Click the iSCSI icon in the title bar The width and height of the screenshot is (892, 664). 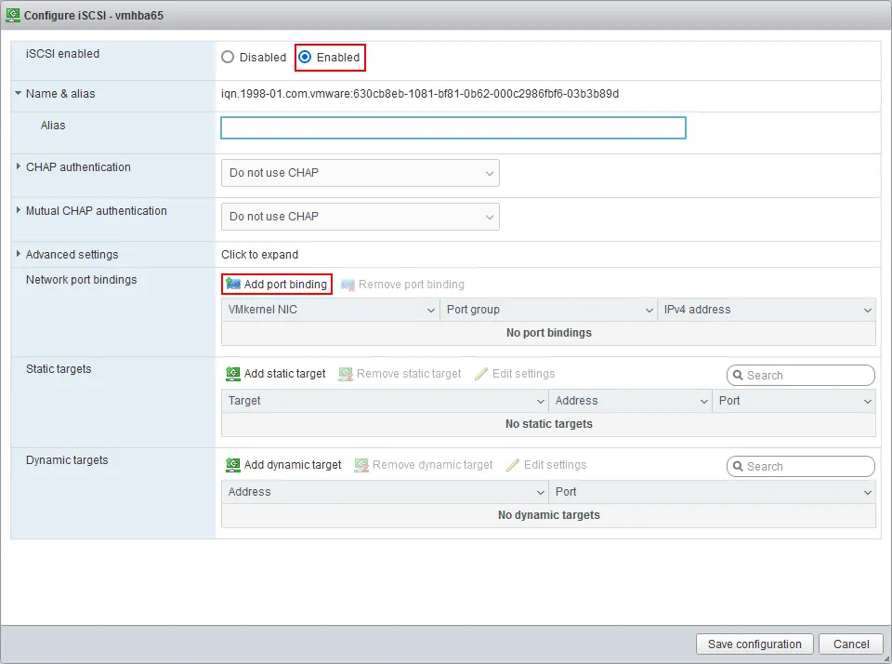[x=13, y=15]
